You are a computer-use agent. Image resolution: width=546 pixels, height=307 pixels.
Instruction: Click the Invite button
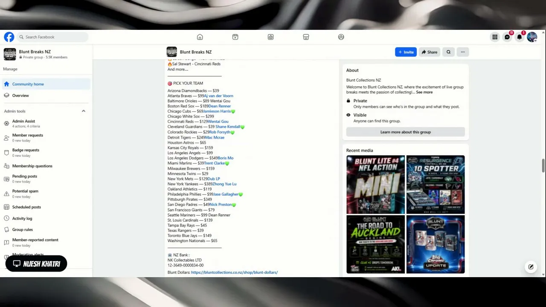click(406, 52)
